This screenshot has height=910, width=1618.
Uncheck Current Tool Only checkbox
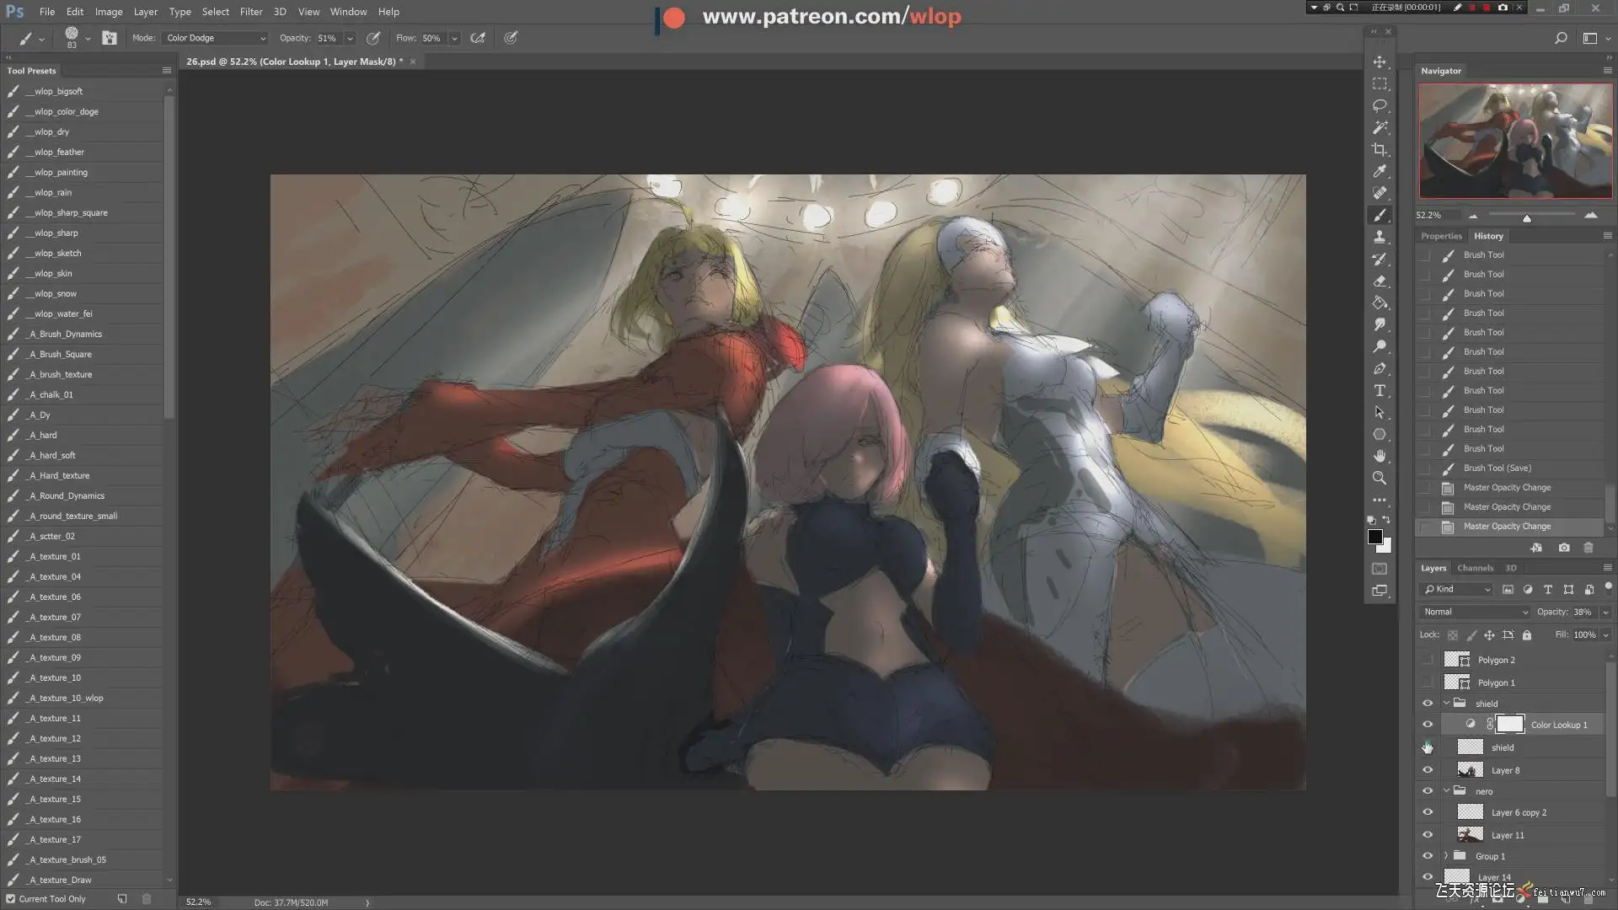click(x=11, y=899)
